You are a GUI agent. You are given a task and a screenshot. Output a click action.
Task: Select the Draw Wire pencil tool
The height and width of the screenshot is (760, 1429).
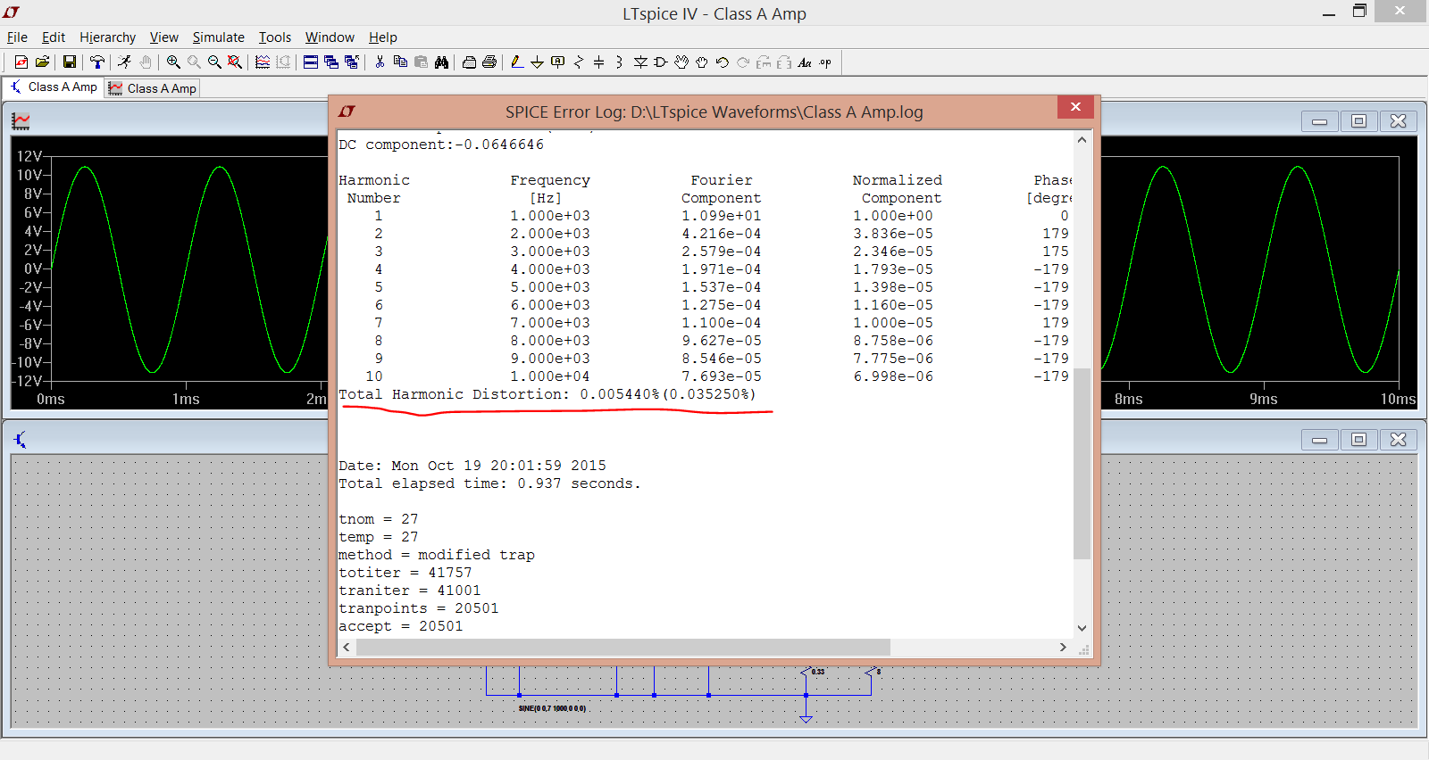tap(516, 62)
